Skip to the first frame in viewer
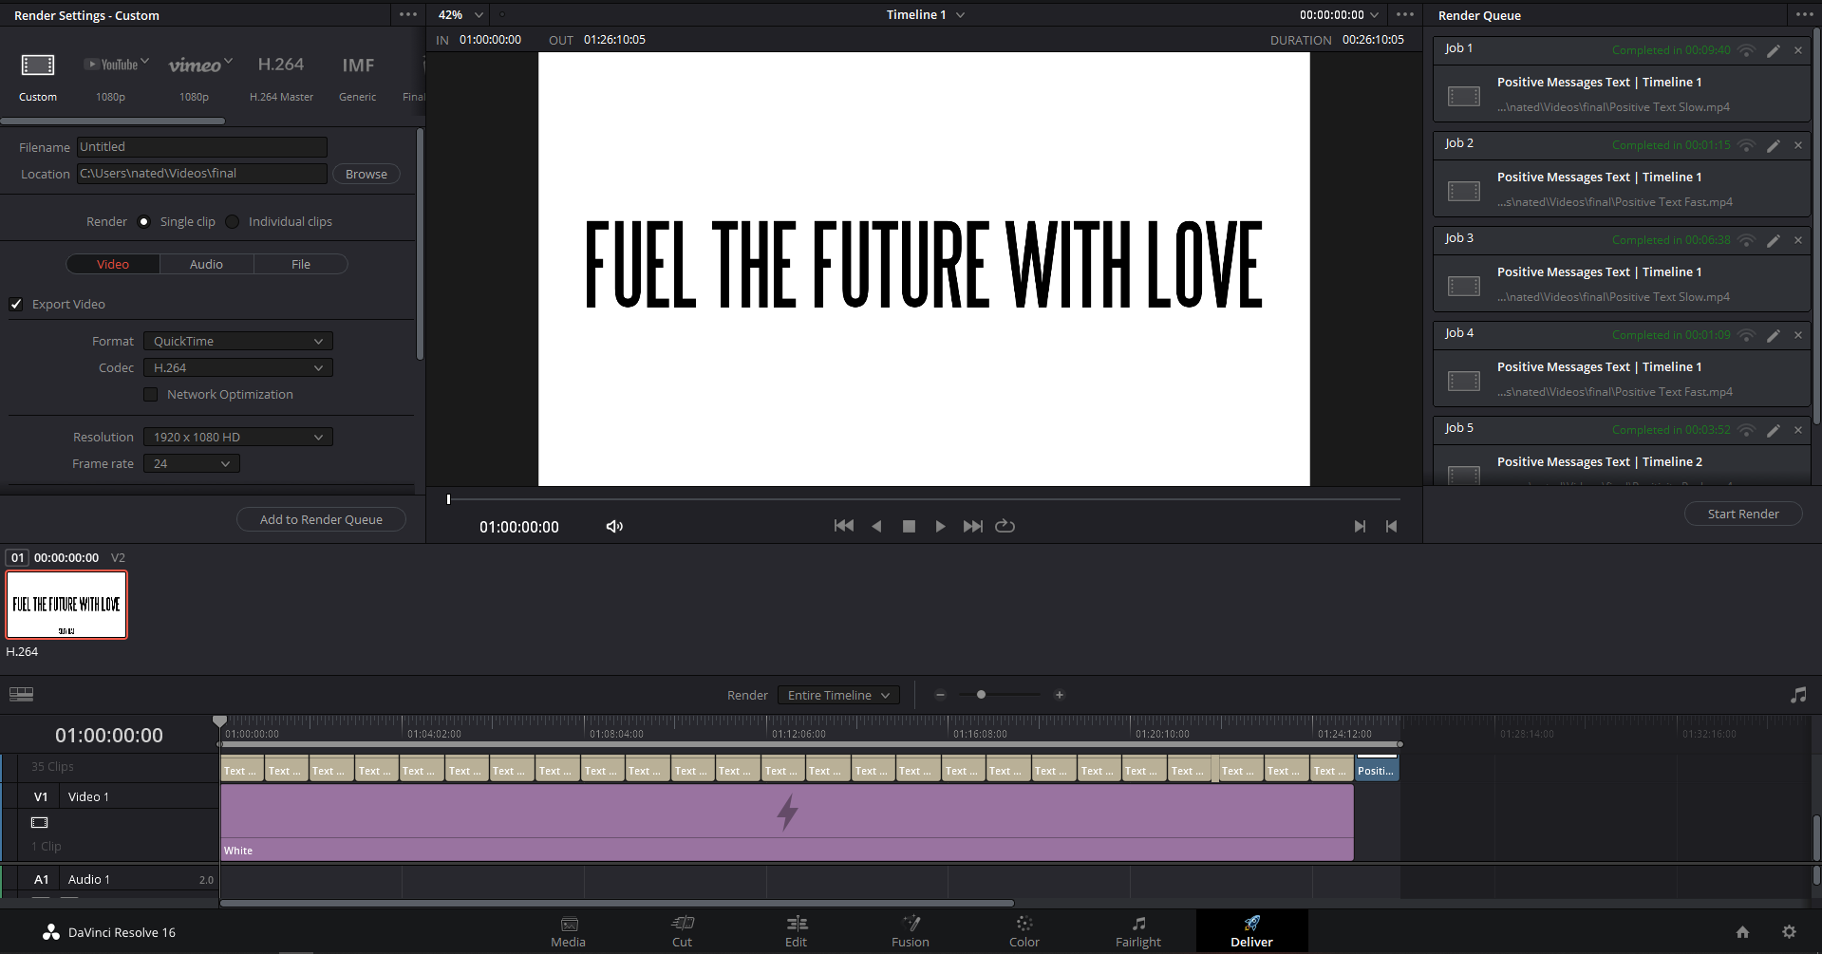Viewport: 1822px width, 954px height. point(843,526)
